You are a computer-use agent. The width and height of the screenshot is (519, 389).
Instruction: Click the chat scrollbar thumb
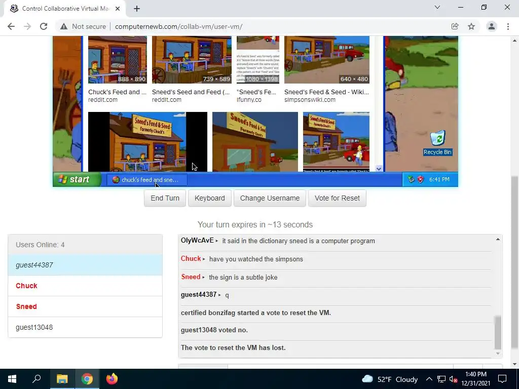(498, 332)
